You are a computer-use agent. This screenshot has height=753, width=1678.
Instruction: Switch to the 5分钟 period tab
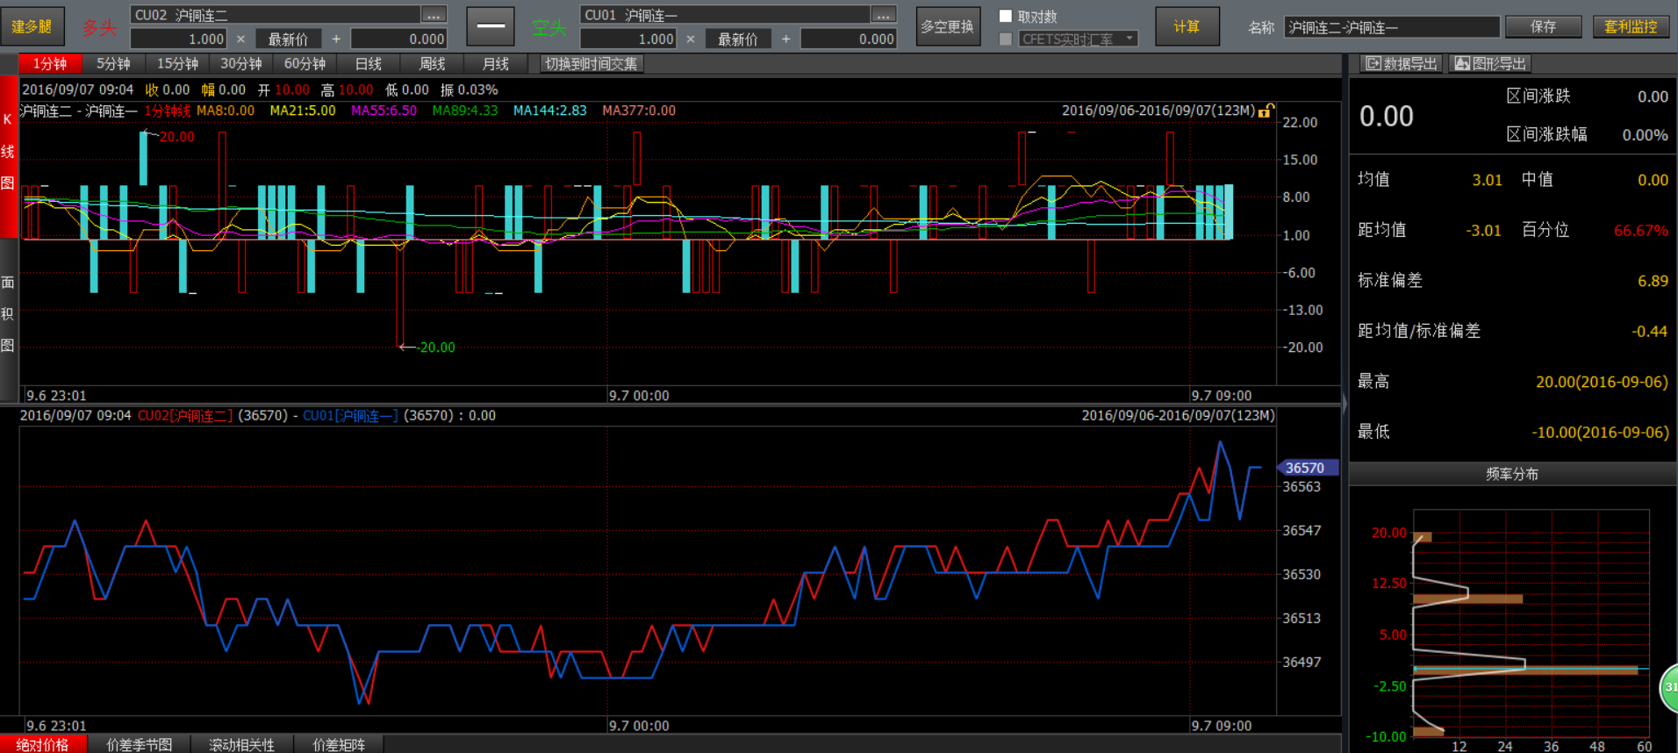(x=113, y=63)
